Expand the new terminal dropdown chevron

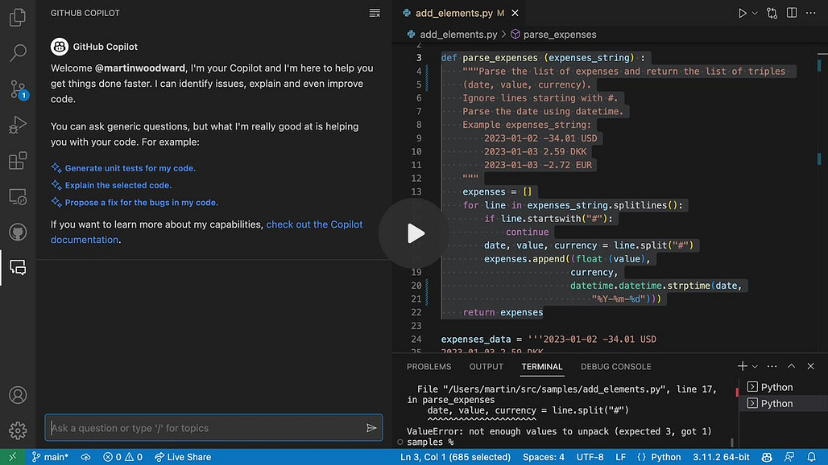(x=755, y=366)
